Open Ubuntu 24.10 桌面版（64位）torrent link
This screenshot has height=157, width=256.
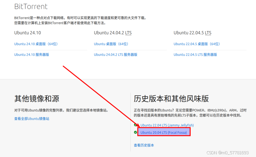(x=36, y=44)
